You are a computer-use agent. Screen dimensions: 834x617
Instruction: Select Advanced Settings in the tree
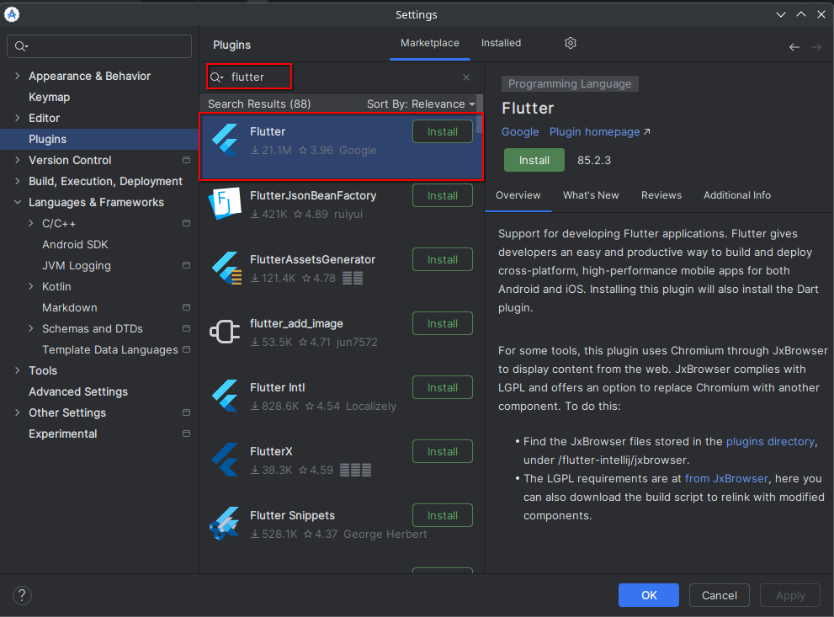click(x=78, y=392)
